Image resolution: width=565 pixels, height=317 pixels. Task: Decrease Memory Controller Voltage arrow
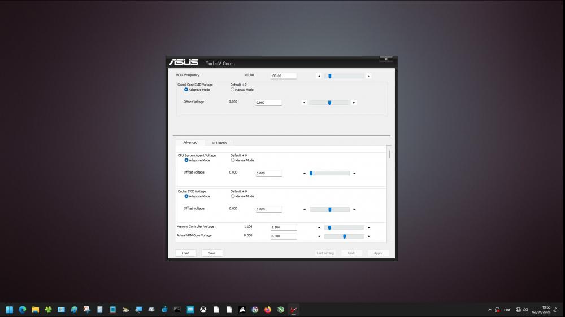[x=318, y=227]
